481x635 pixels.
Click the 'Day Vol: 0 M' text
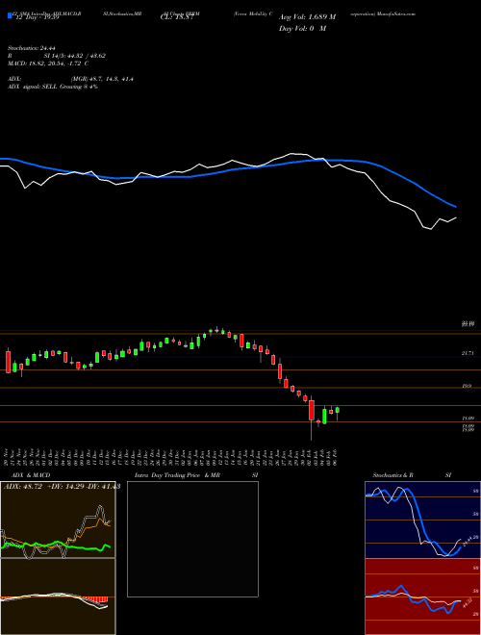point(302,29)
